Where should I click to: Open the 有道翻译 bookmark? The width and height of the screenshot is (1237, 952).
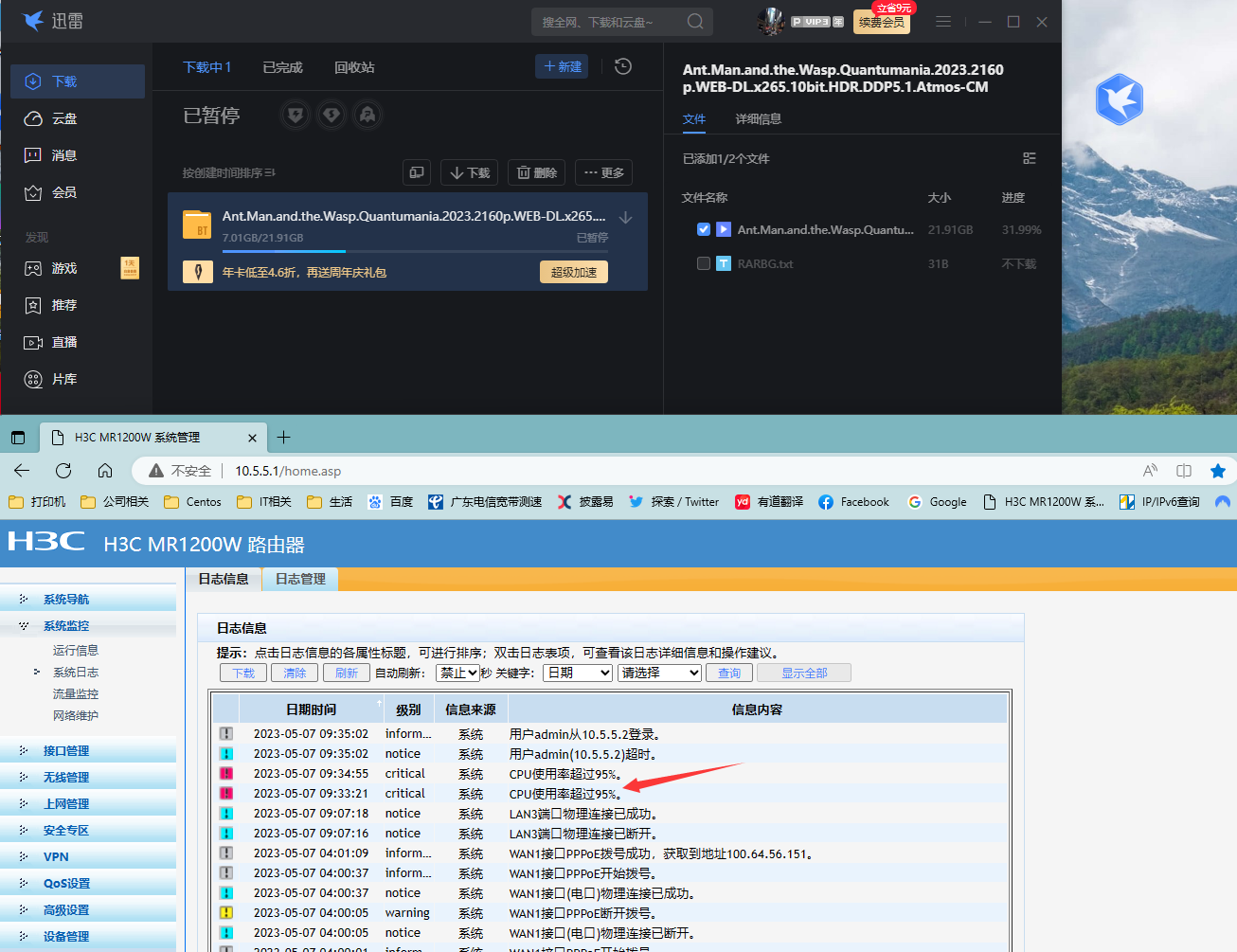click(x=769, y=502)
